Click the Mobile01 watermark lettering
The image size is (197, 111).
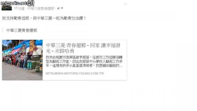(14, 4)
